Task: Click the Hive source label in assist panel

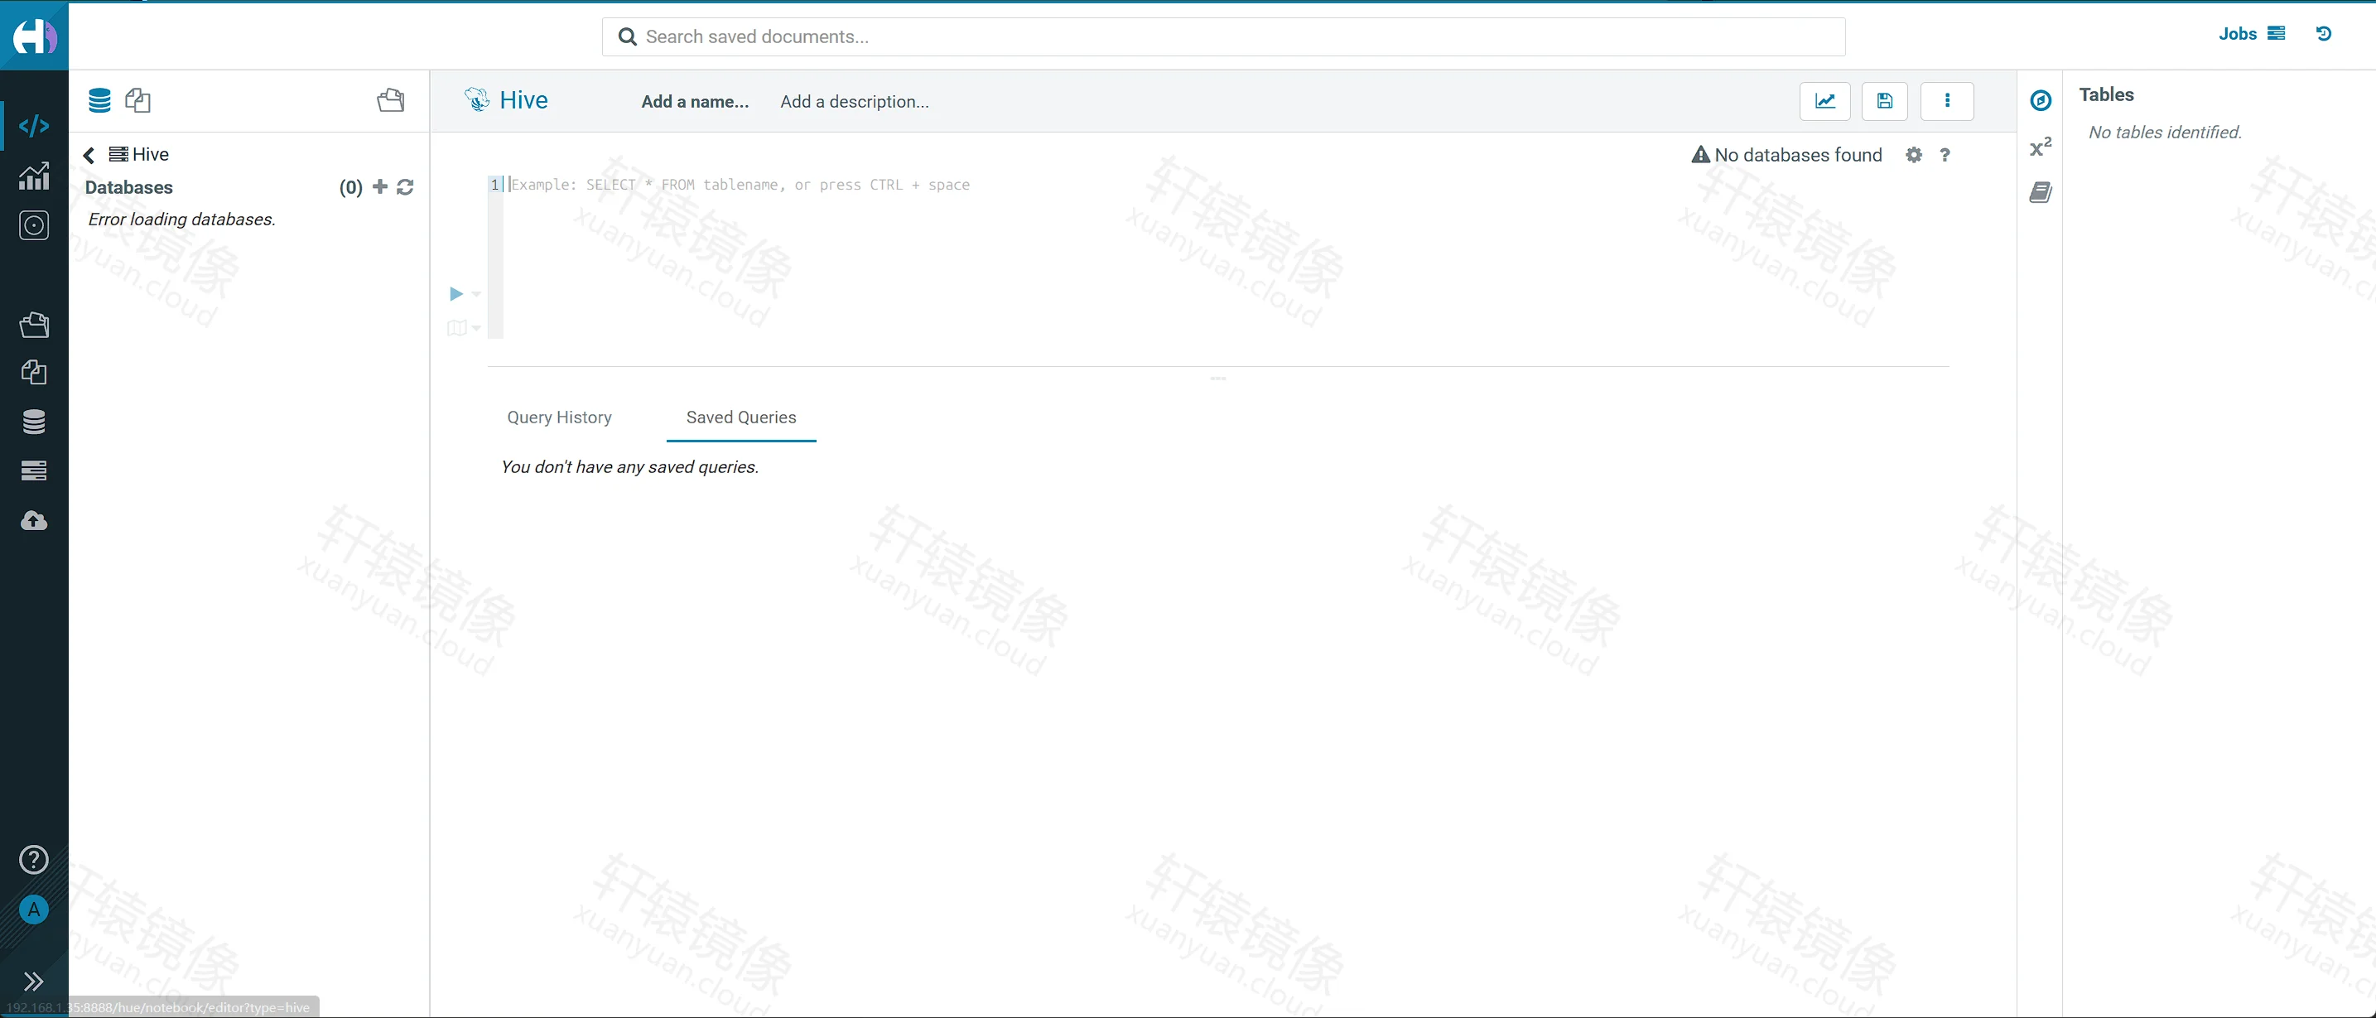Action: point(139,154)
